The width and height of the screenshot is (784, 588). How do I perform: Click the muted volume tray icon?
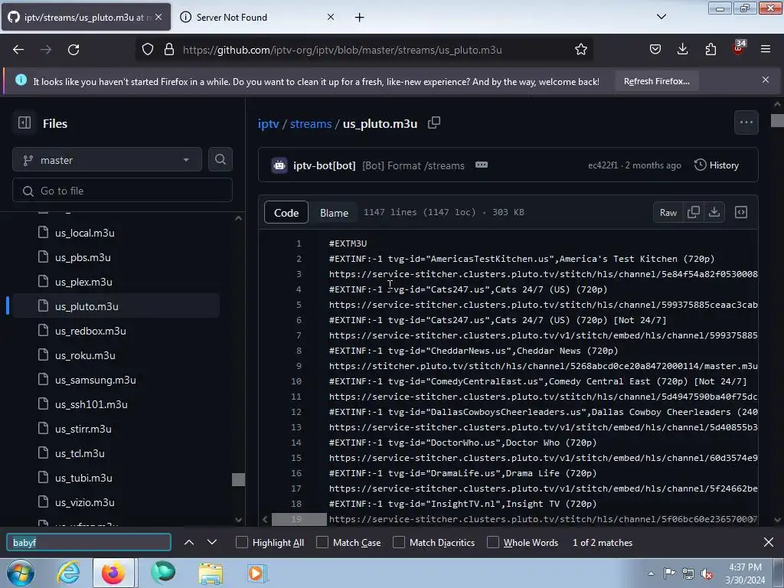click(x=707, y=573)
